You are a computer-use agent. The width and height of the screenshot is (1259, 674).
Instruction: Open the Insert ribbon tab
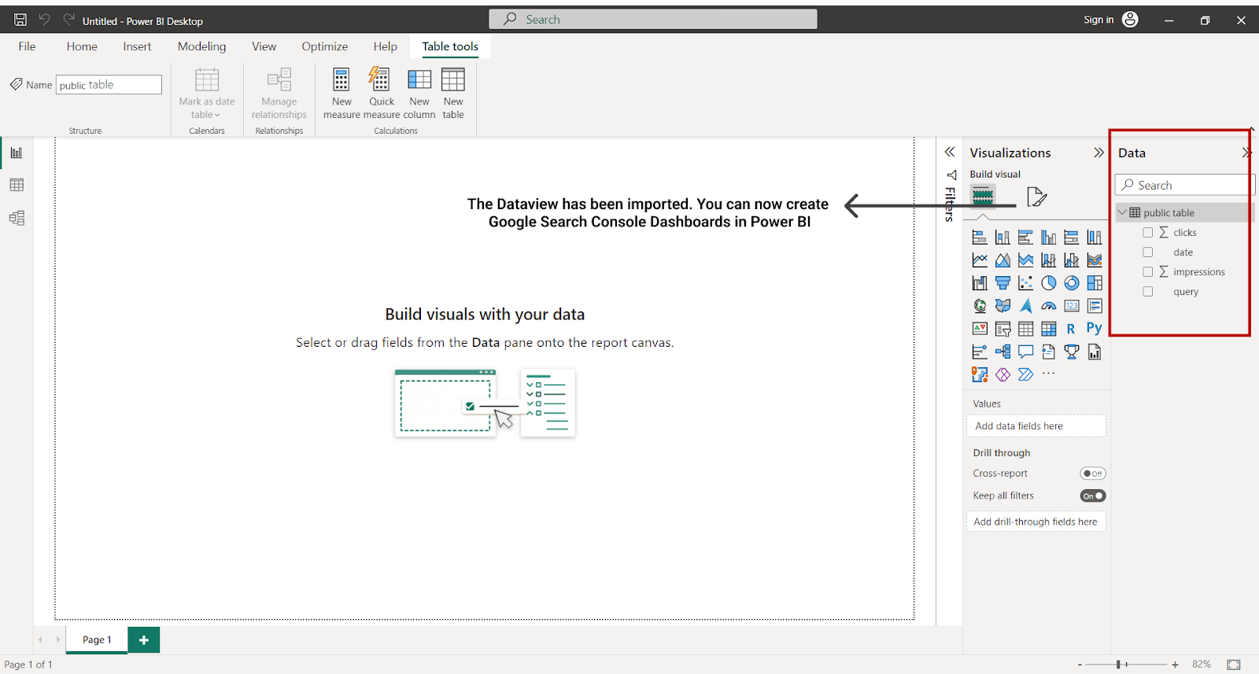pyautogui.click(x=137, y=46)
